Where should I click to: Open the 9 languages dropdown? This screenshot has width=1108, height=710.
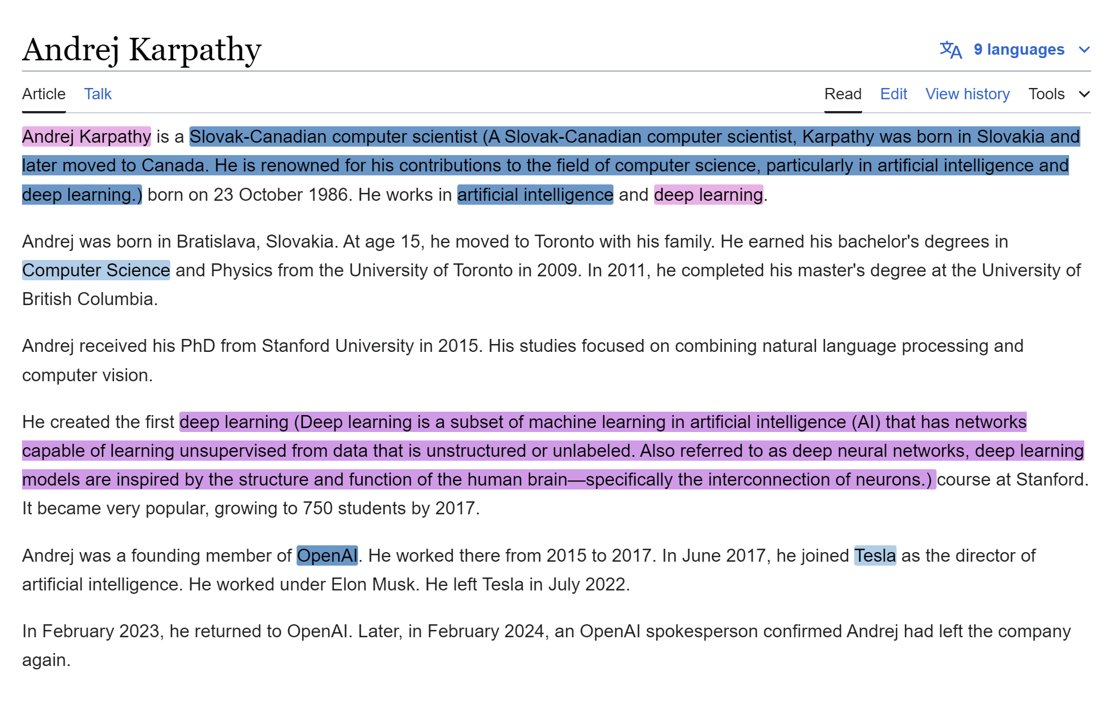(x=1018, y=50)
